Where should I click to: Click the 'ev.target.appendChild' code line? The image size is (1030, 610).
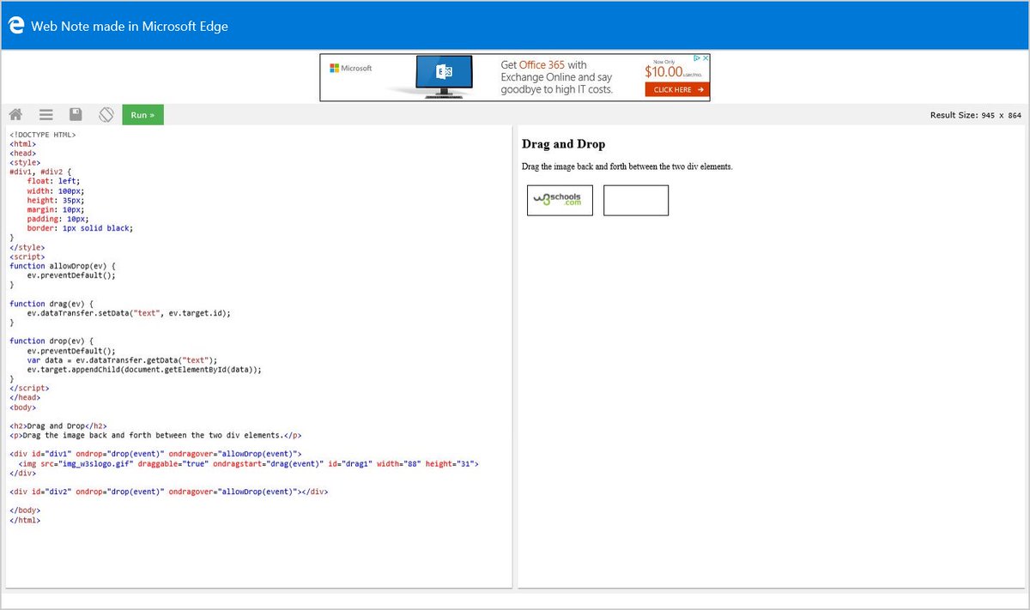[144, 369]
